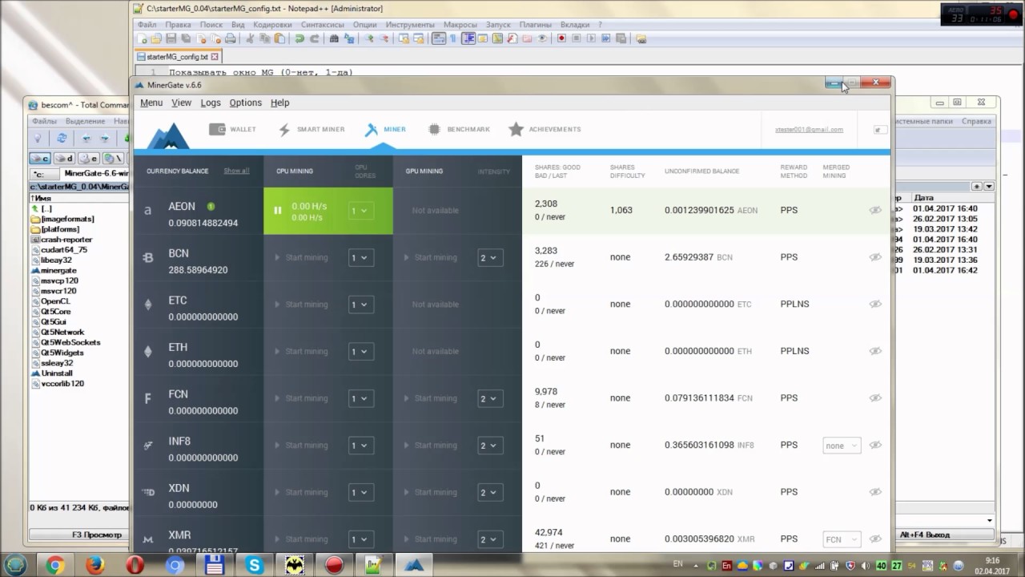Open Firefox from the taskbar
This screenshot has height=577, width=1025.
tap(96, 565)
